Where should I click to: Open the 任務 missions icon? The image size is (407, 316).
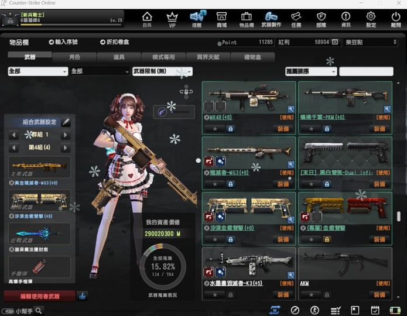[296, 19]
